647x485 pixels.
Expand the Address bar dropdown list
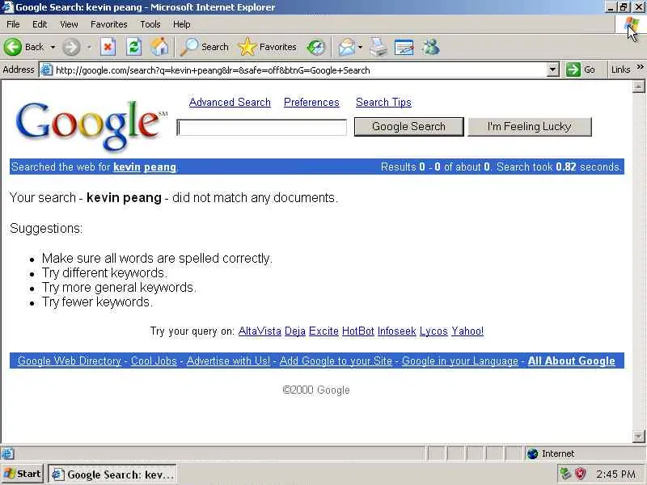pyautogui.click(x=553, y=70)
